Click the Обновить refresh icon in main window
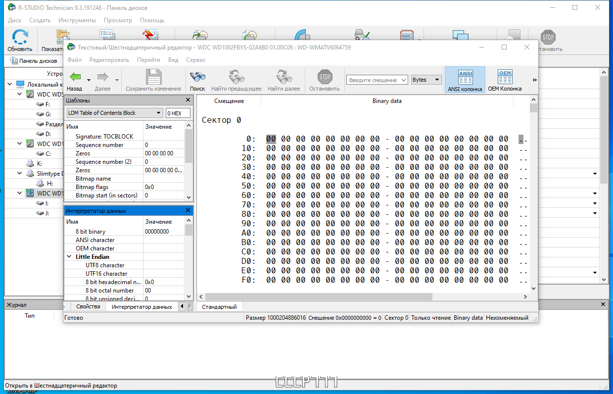This screenshot has height=394, width=613. pos(20,38)
